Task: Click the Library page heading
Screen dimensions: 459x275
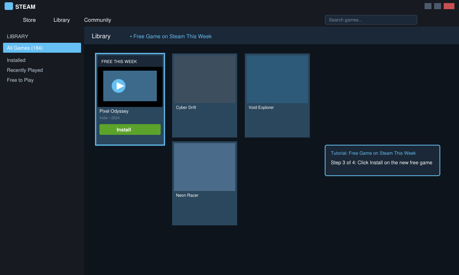Action: pos(101,36)
